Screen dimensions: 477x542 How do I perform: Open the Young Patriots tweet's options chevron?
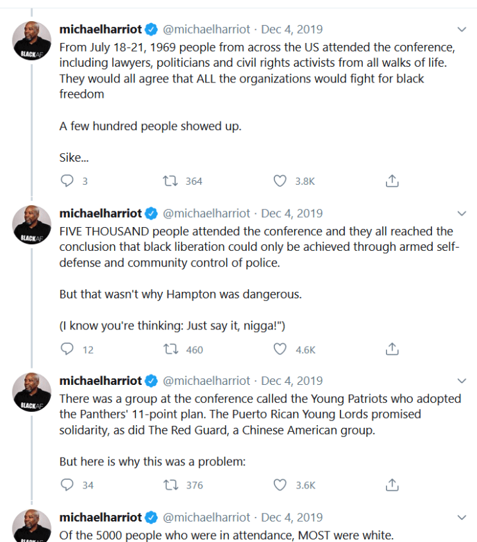click(x=462, y=381)
